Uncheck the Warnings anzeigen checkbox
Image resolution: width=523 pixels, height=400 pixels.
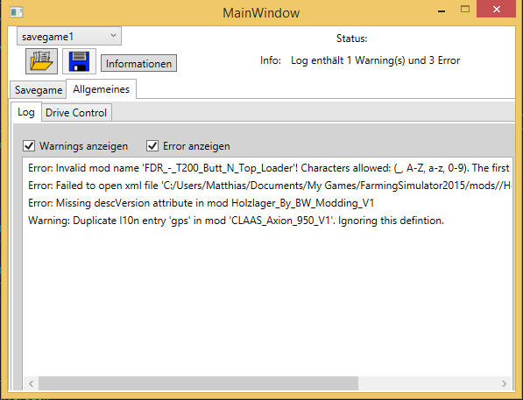(x=29, y=145)
